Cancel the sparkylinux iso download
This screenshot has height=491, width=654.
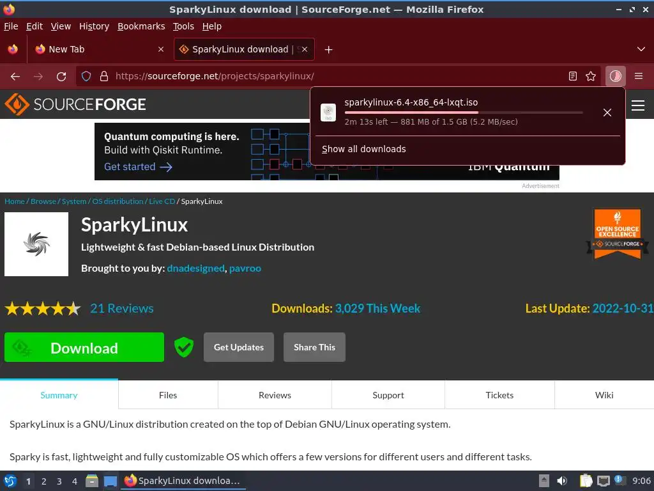coord(607,113)
